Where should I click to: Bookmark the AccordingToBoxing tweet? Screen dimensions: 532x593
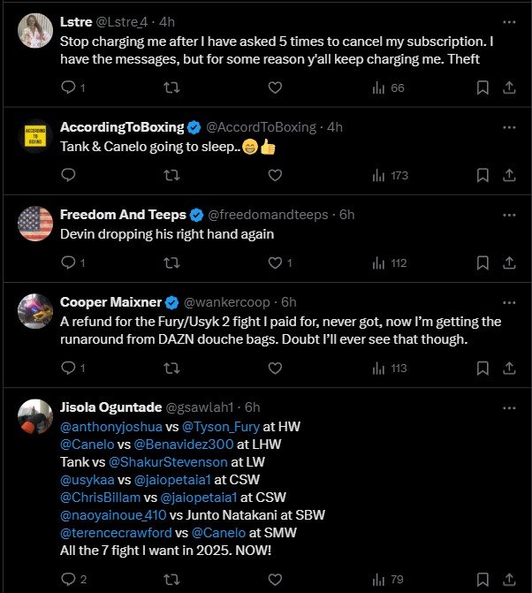coord(483,175)
